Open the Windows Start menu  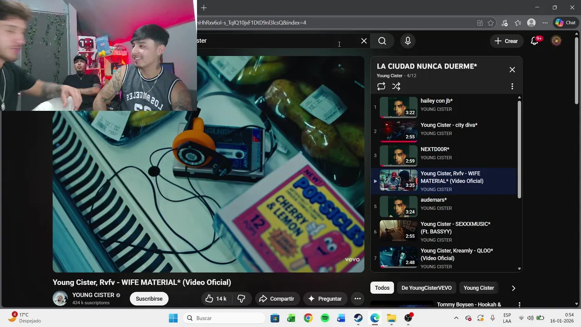click(x=173, y=318)
